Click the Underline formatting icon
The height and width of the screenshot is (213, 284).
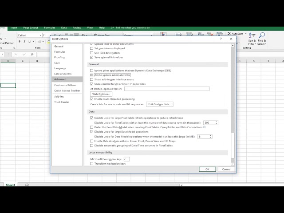(x=29, y=41)
